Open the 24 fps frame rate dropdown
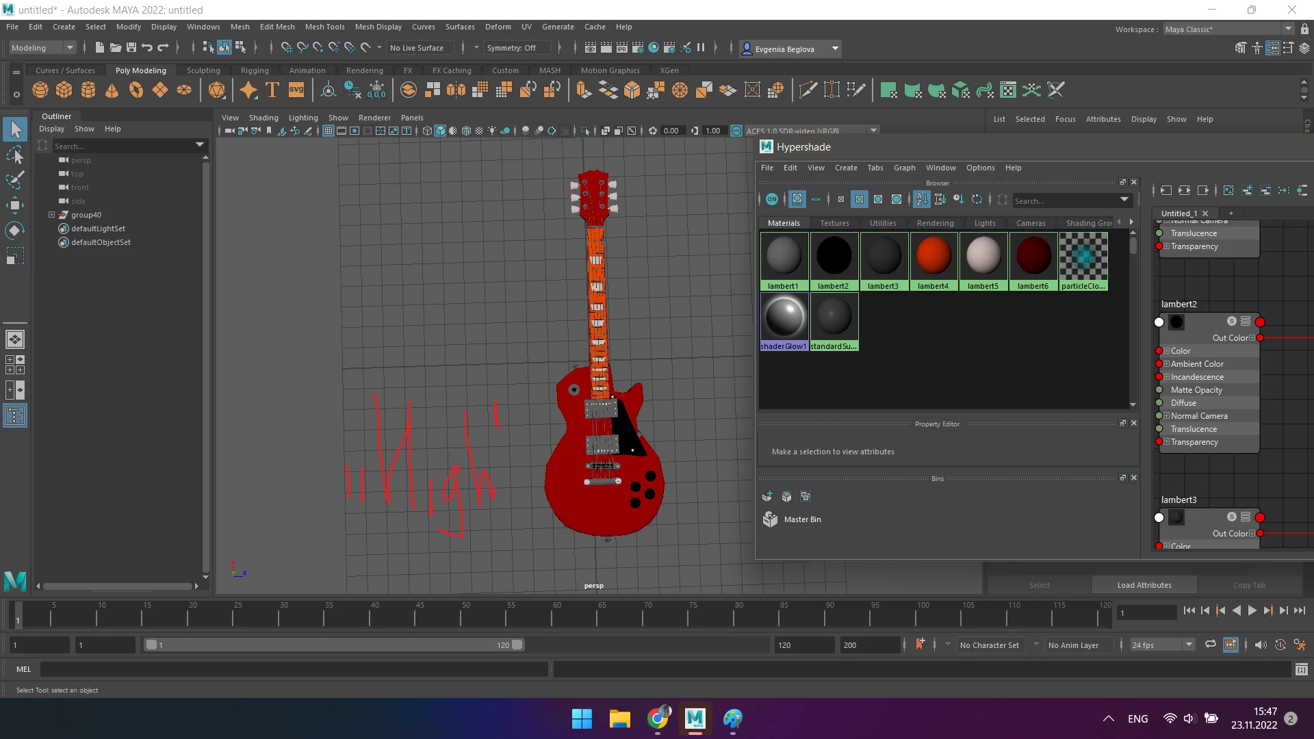This screenshot has width=1314, height=739. click(x=1162, y=645)
